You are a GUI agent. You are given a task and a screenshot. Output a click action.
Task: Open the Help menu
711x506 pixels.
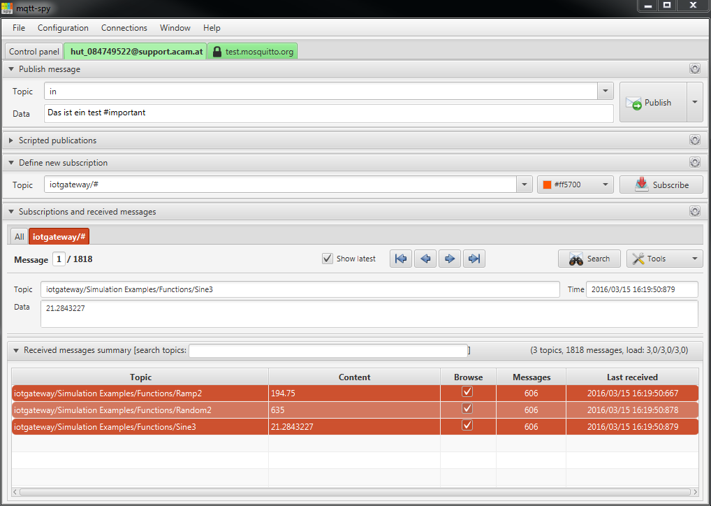(x=212, y=28)
